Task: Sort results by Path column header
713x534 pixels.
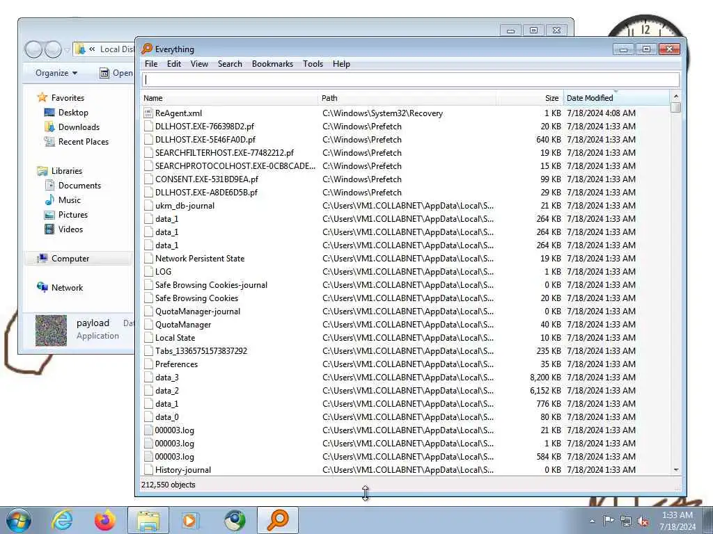Action: point(407,98)
